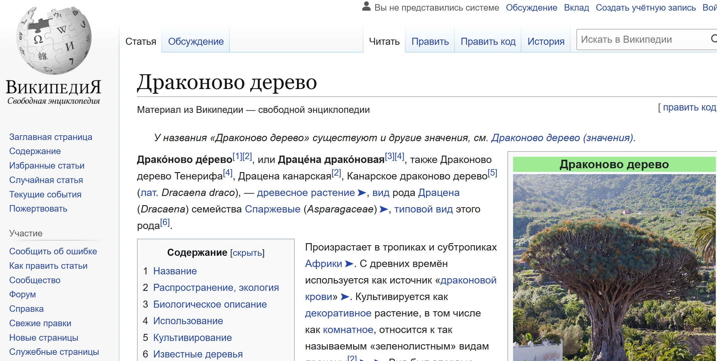Open contents entry 'Биологическое описание'
Image resolution: width=717 pixels, height=361 pixels.
click(210, 304)
